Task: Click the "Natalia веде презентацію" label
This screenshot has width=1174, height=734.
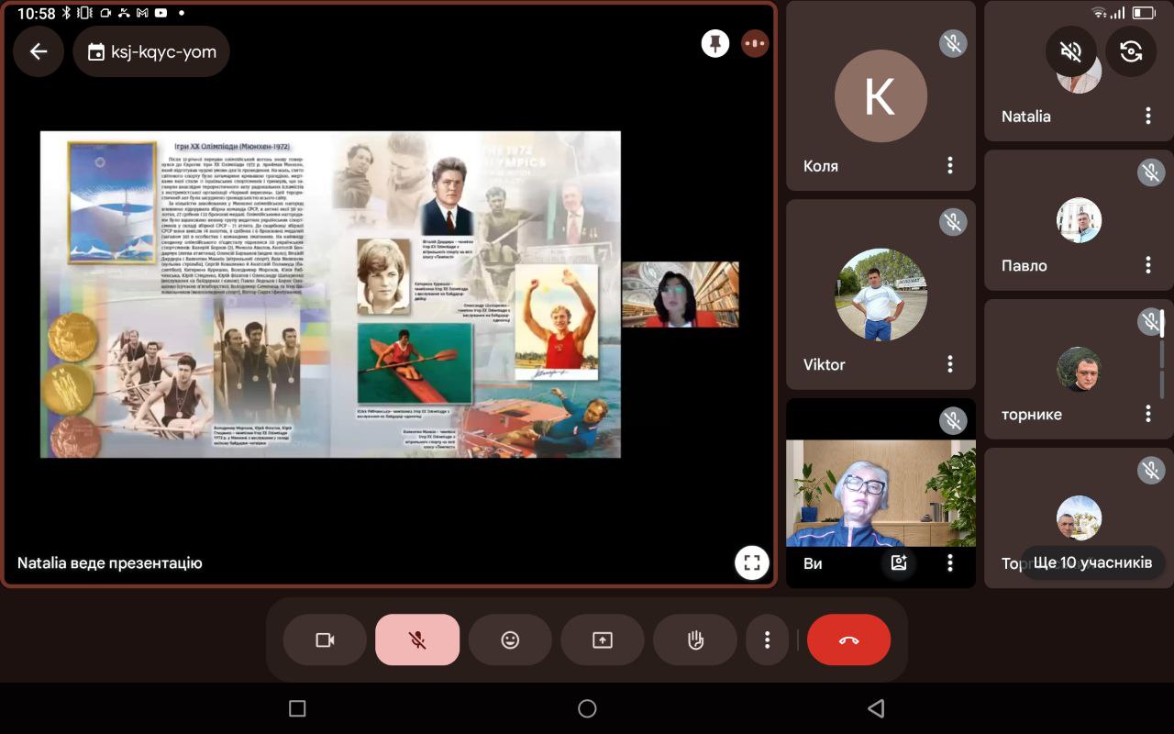Action: [x=109, y=563]
